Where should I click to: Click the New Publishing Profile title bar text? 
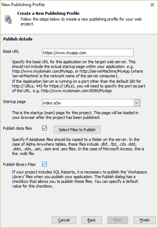pyautogui.click(x=23, y=5)
